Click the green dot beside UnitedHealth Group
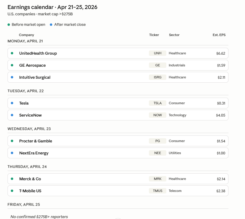 click(x=12, y=53)
